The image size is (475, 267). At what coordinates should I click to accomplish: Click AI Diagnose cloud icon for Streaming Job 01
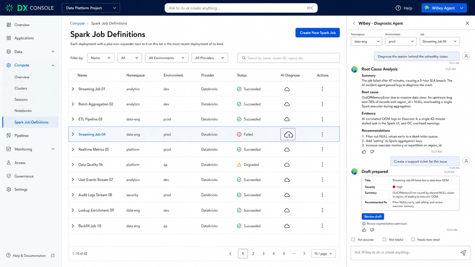(287, 89)
